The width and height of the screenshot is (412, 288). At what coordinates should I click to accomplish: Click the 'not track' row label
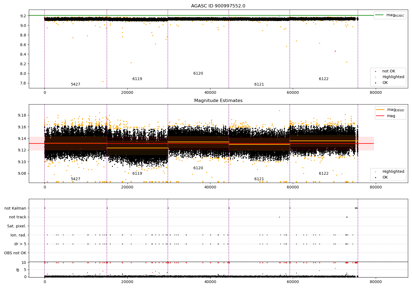pos(18,217)
